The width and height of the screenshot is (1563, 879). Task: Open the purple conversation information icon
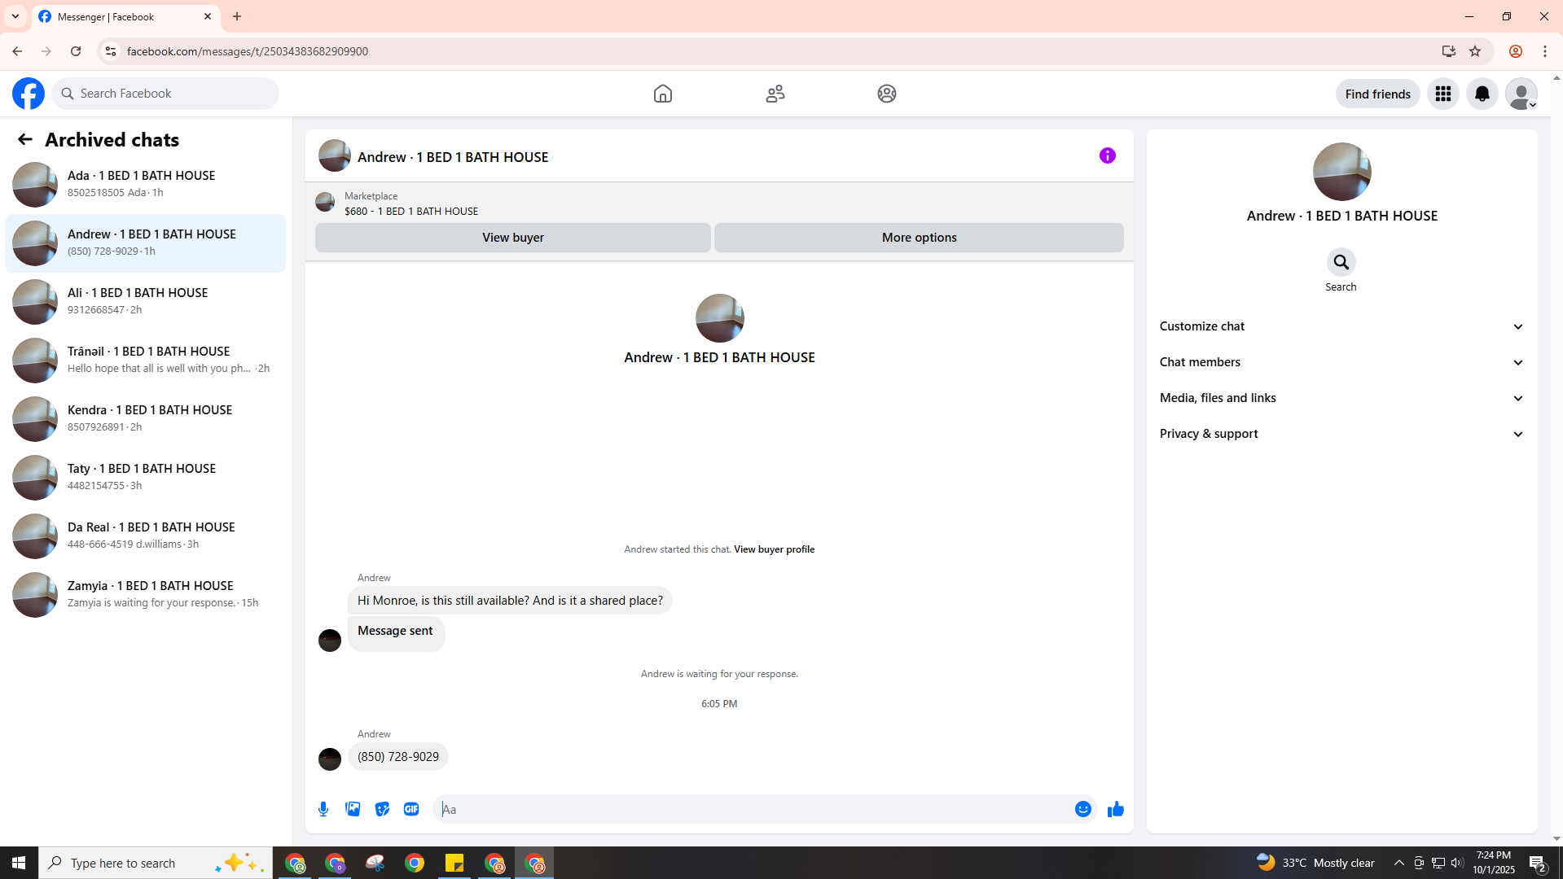click(1108, 155)
